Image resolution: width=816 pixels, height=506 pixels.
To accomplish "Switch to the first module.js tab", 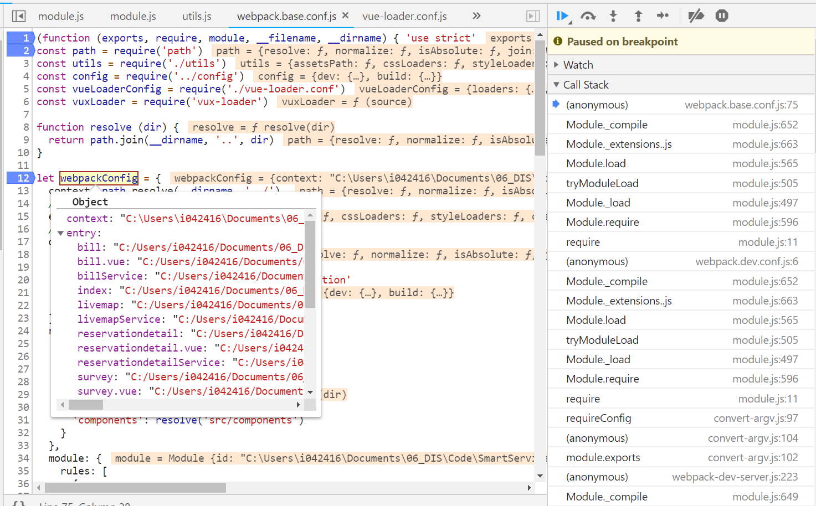I will click(61, 16).
